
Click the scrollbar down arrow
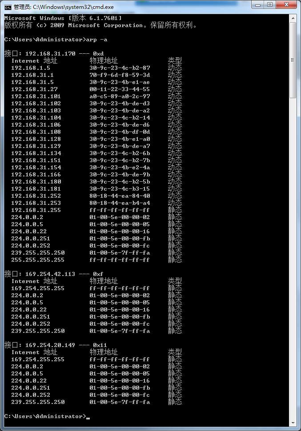coord(293,423)
